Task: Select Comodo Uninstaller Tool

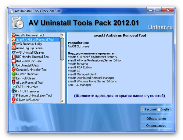Action: click(36, 70)
